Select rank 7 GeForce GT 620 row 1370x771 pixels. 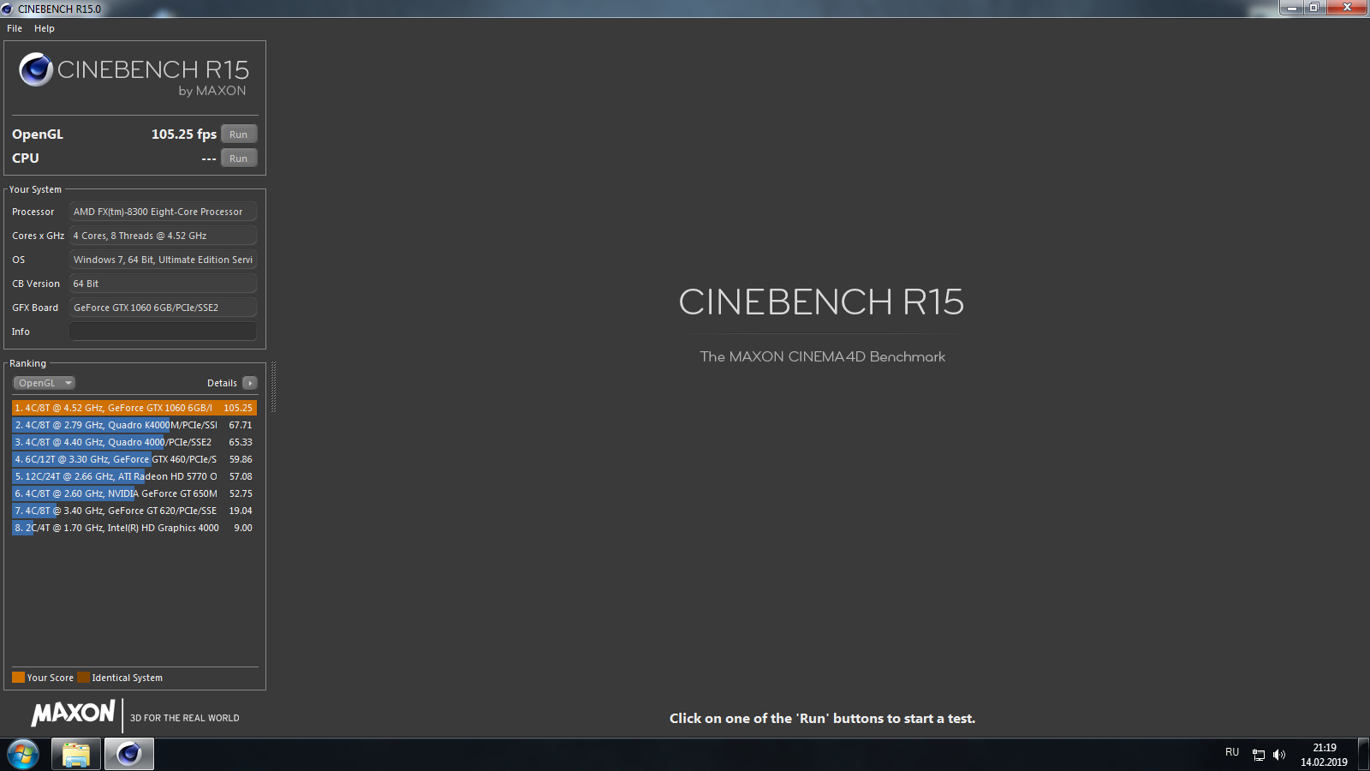coord(134,511)
